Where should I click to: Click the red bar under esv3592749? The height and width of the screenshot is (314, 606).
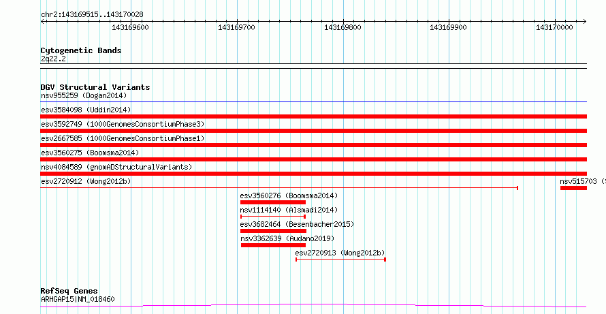[x=313, y=131]
